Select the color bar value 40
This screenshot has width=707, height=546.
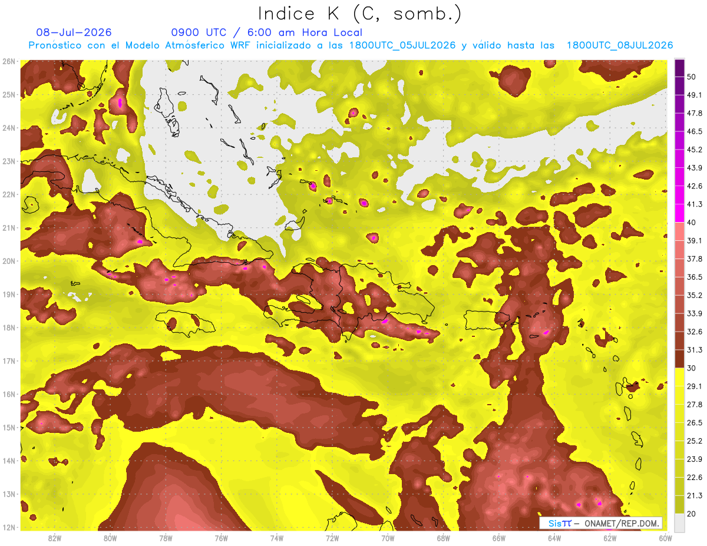tap(692, 222)
